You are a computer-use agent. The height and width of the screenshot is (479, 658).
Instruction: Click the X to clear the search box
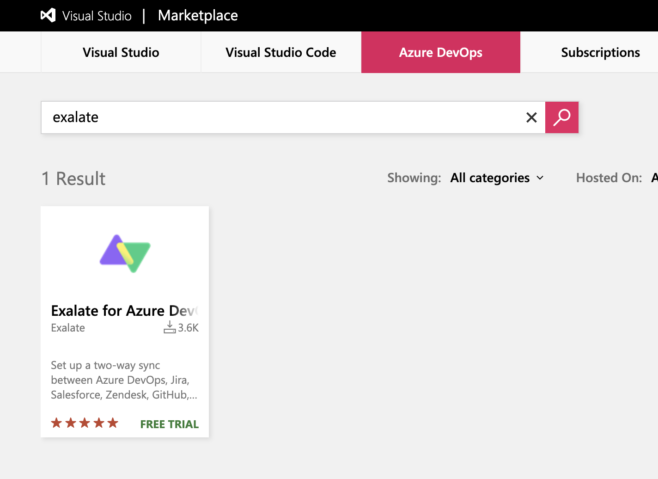(x=531, y=117)
